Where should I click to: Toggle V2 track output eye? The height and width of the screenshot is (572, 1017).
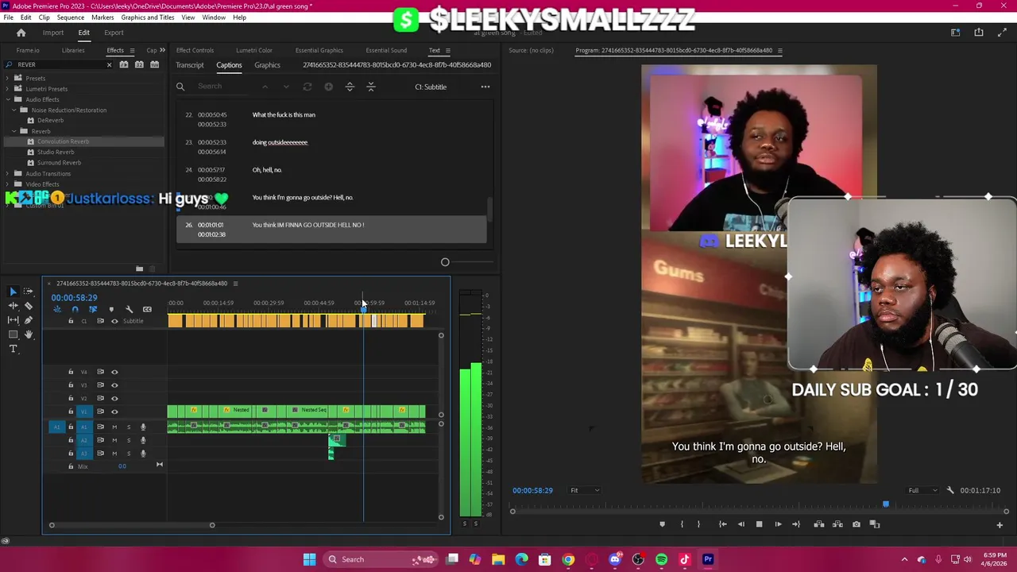[114, 398]
